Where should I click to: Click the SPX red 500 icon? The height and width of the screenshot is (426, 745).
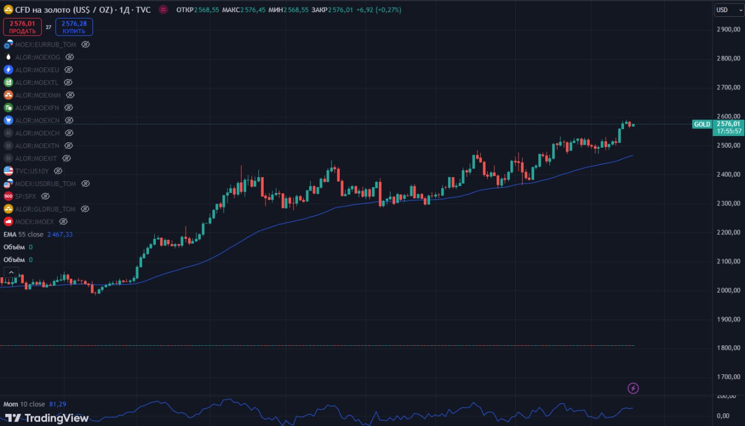[8, 196]
